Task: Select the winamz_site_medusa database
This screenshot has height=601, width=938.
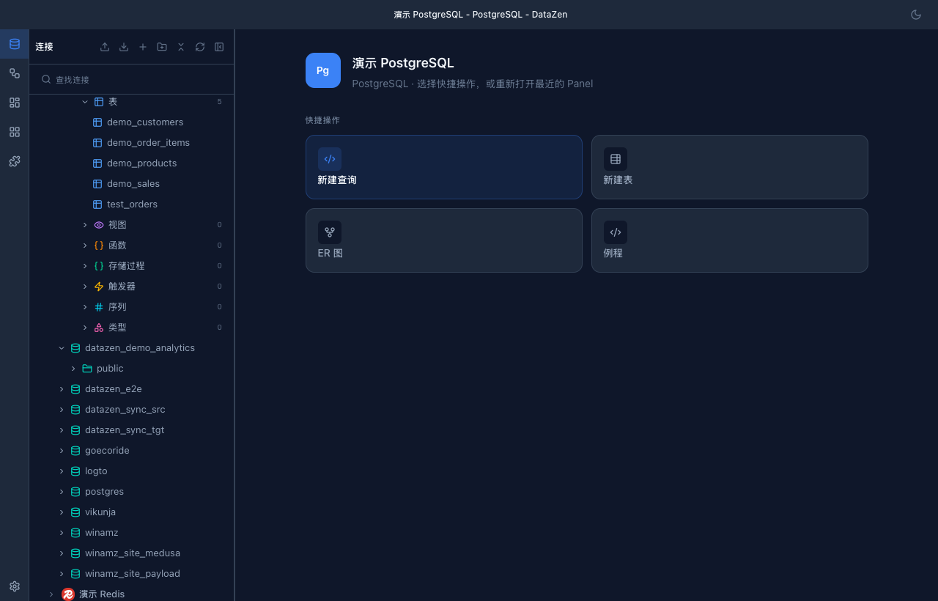Action: [x=132, y=553]
